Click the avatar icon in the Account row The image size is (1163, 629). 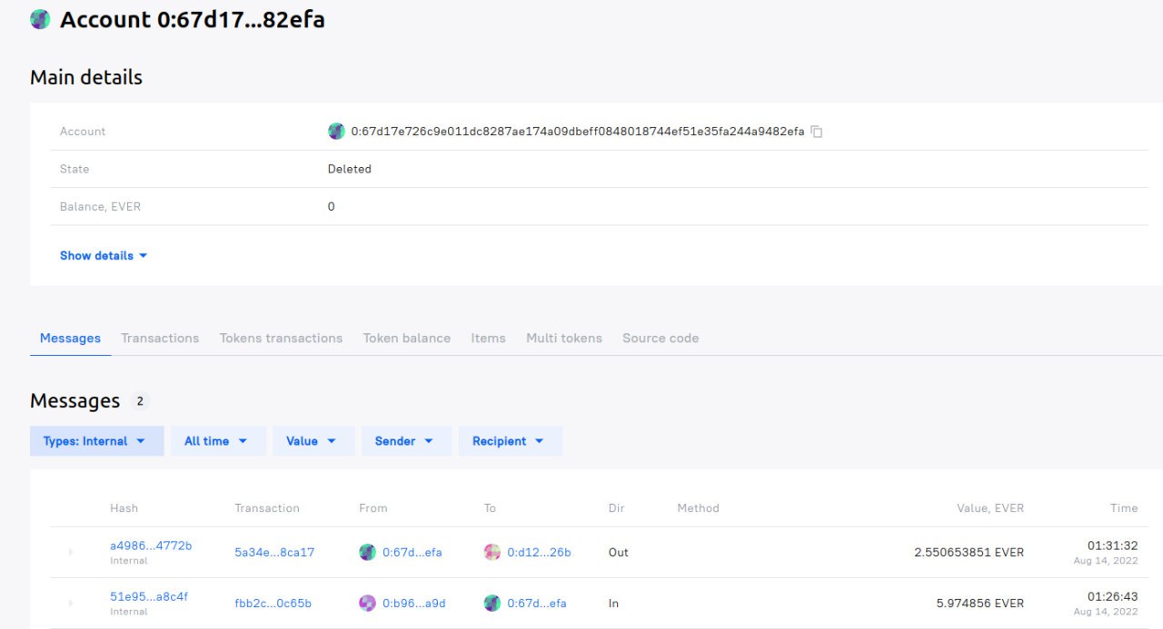pyautogui.click(x=336, y=132)
